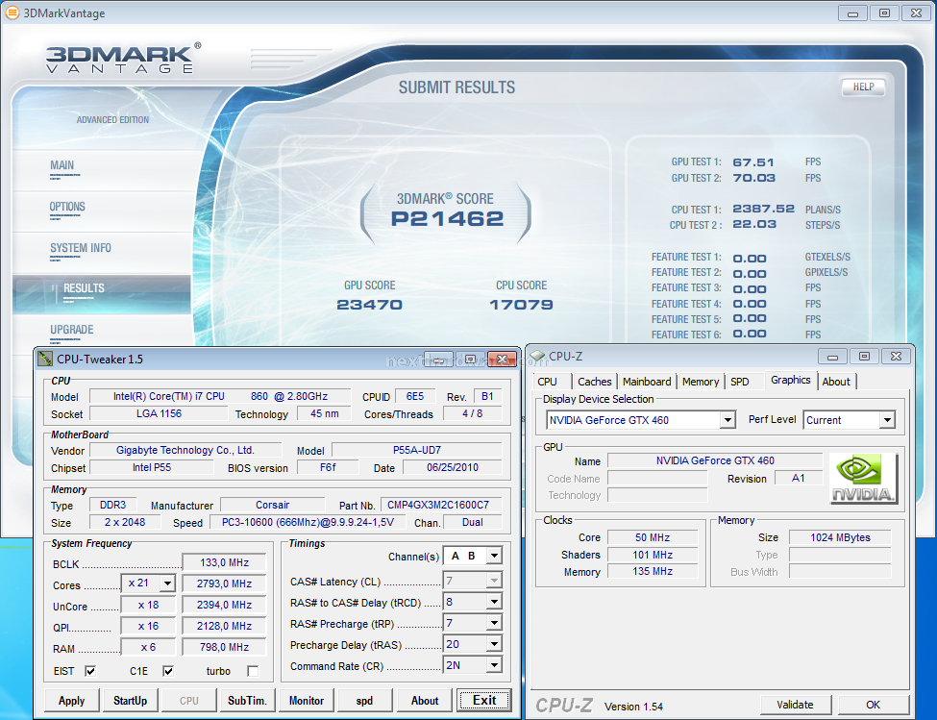
Task: Switch to the About tab in CPU-Z
Action: click(x=836, y=382)
